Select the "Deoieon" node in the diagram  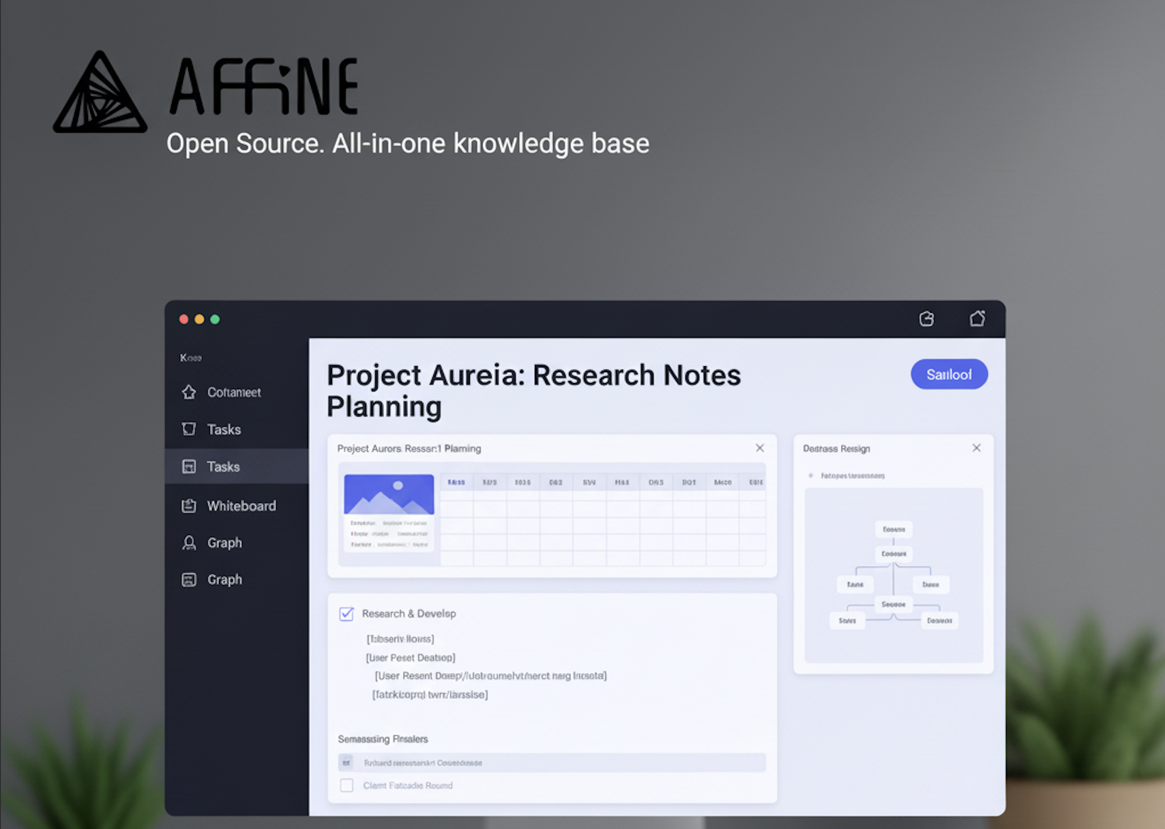click(940, 620)
